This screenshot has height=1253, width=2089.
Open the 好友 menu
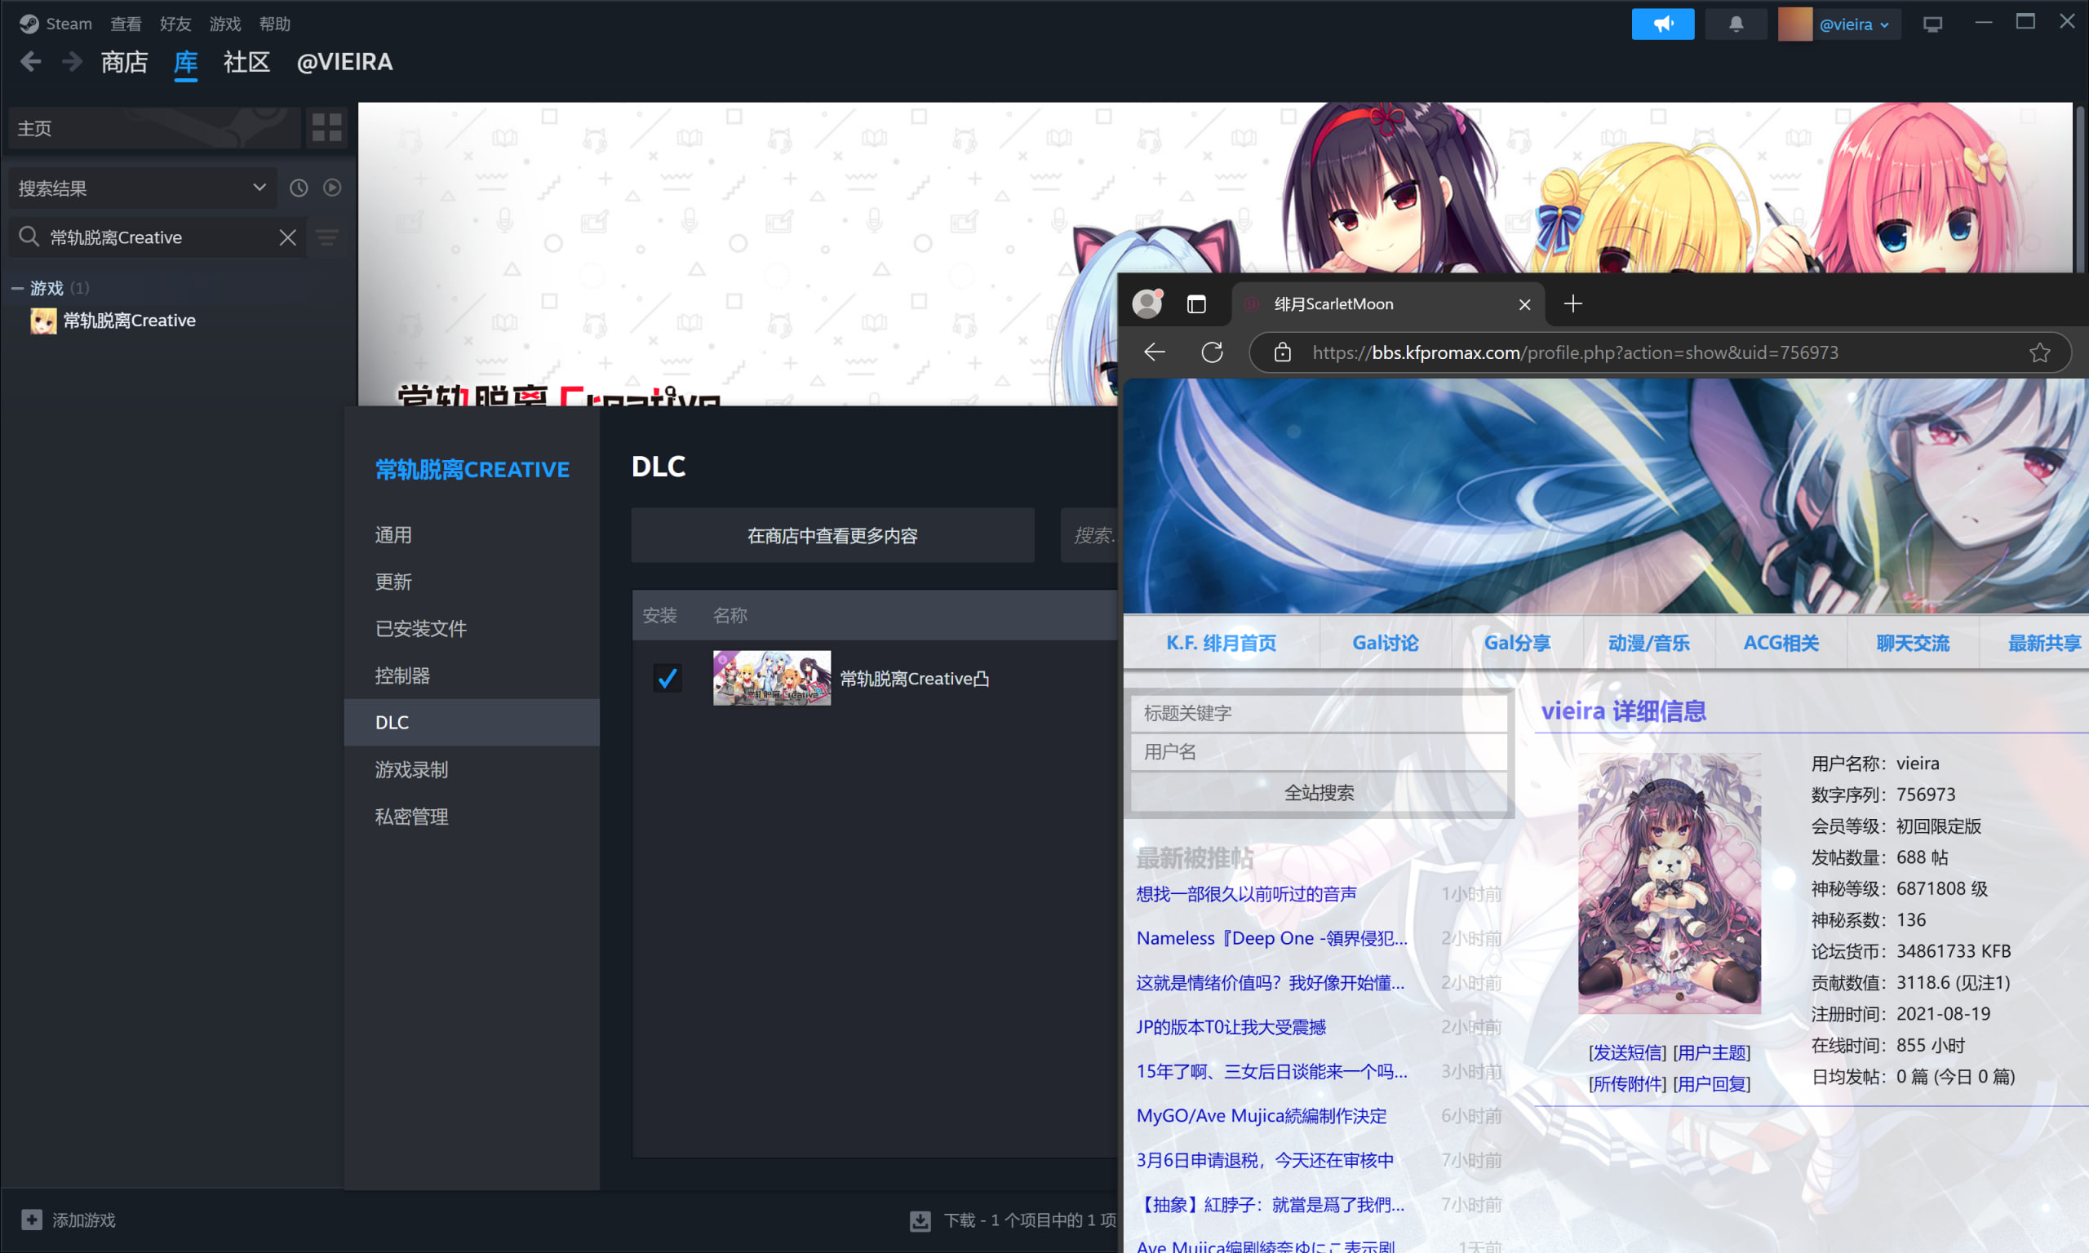point(175,24)
